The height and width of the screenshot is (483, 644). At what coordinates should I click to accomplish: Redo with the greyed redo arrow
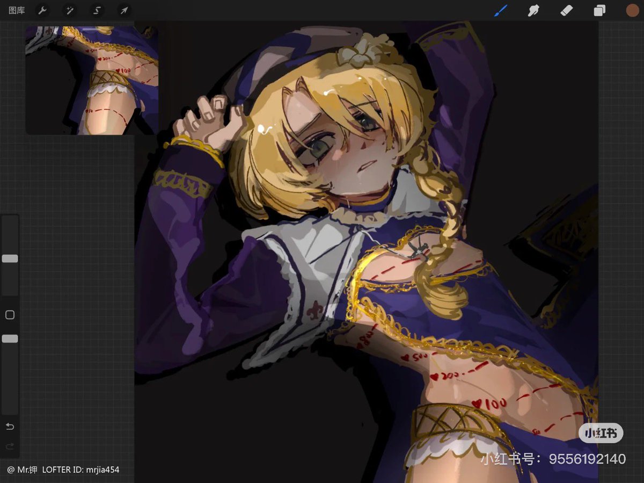[10, 446]
